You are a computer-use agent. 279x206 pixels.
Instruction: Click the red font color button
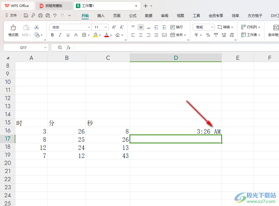pos(107,35)
